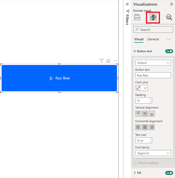Click the Run flow button

(x=59, y=78)
